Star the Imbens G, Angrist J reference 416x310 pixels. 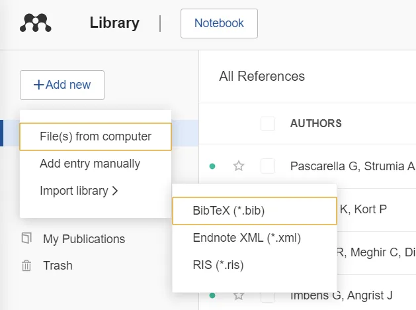pyautogui.click(x=239, y=295)
